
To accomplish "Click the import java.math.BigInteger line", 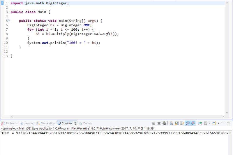I will pos(40,3).
